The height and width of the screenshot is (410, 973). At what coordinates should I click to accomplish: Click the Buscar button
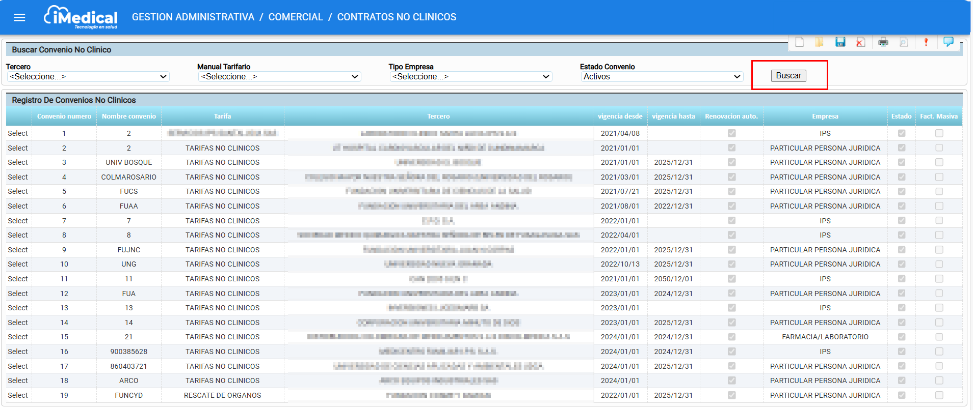[788, 76]
